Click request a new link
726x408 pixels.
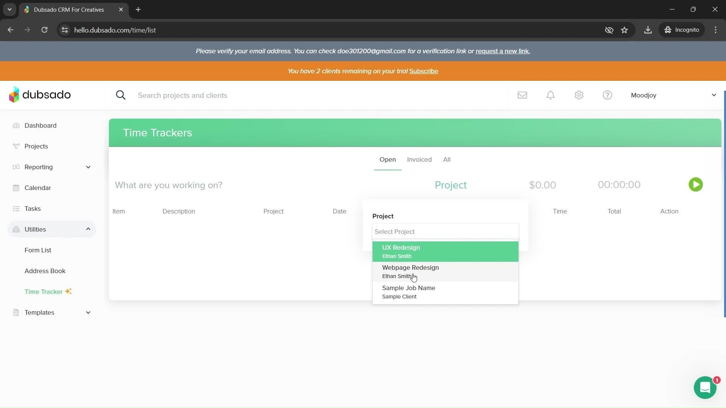pyautogui.click(x=503, y=51)
